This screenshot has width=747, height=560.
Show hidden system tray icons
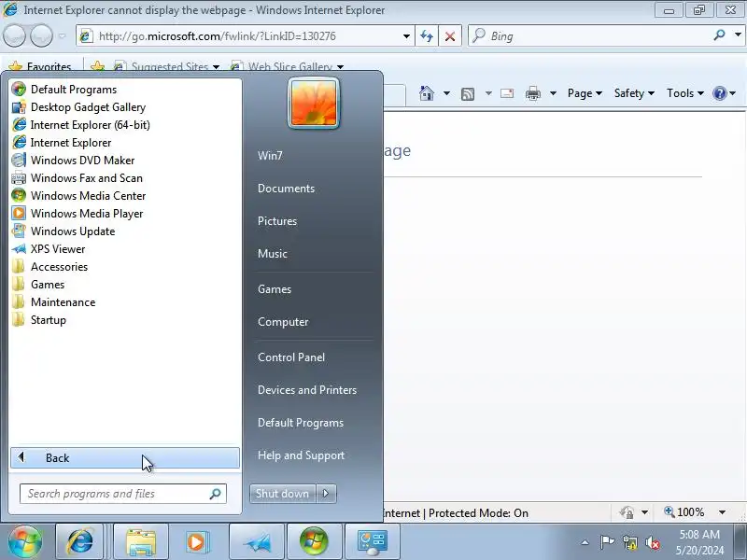585,542
